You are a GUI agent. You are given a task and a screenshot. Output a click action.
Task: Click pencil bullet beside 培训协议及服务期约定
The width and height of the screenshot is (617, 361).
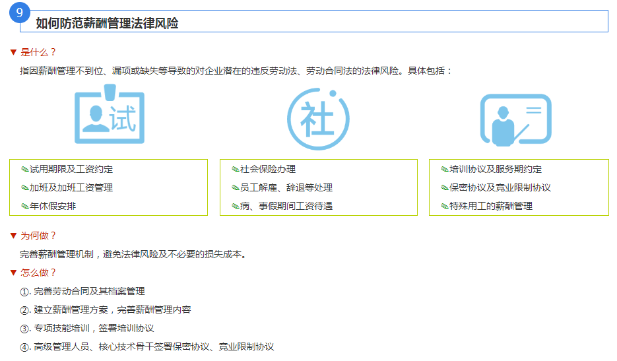pyautogui.click(x=445, y=170)
